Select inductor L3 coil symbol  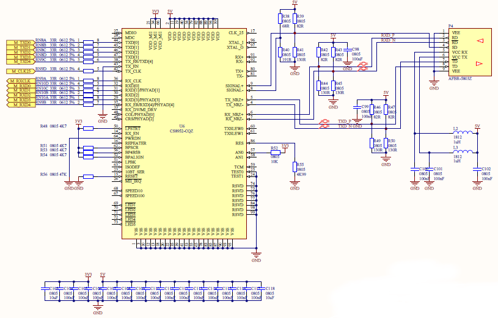(x=463, y=151)
